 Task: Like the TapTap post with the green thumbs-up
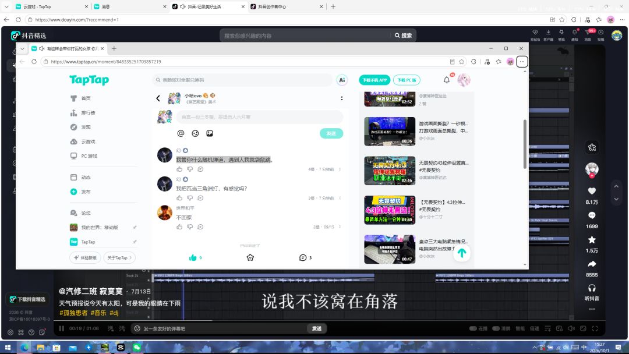tap(193, 258)
